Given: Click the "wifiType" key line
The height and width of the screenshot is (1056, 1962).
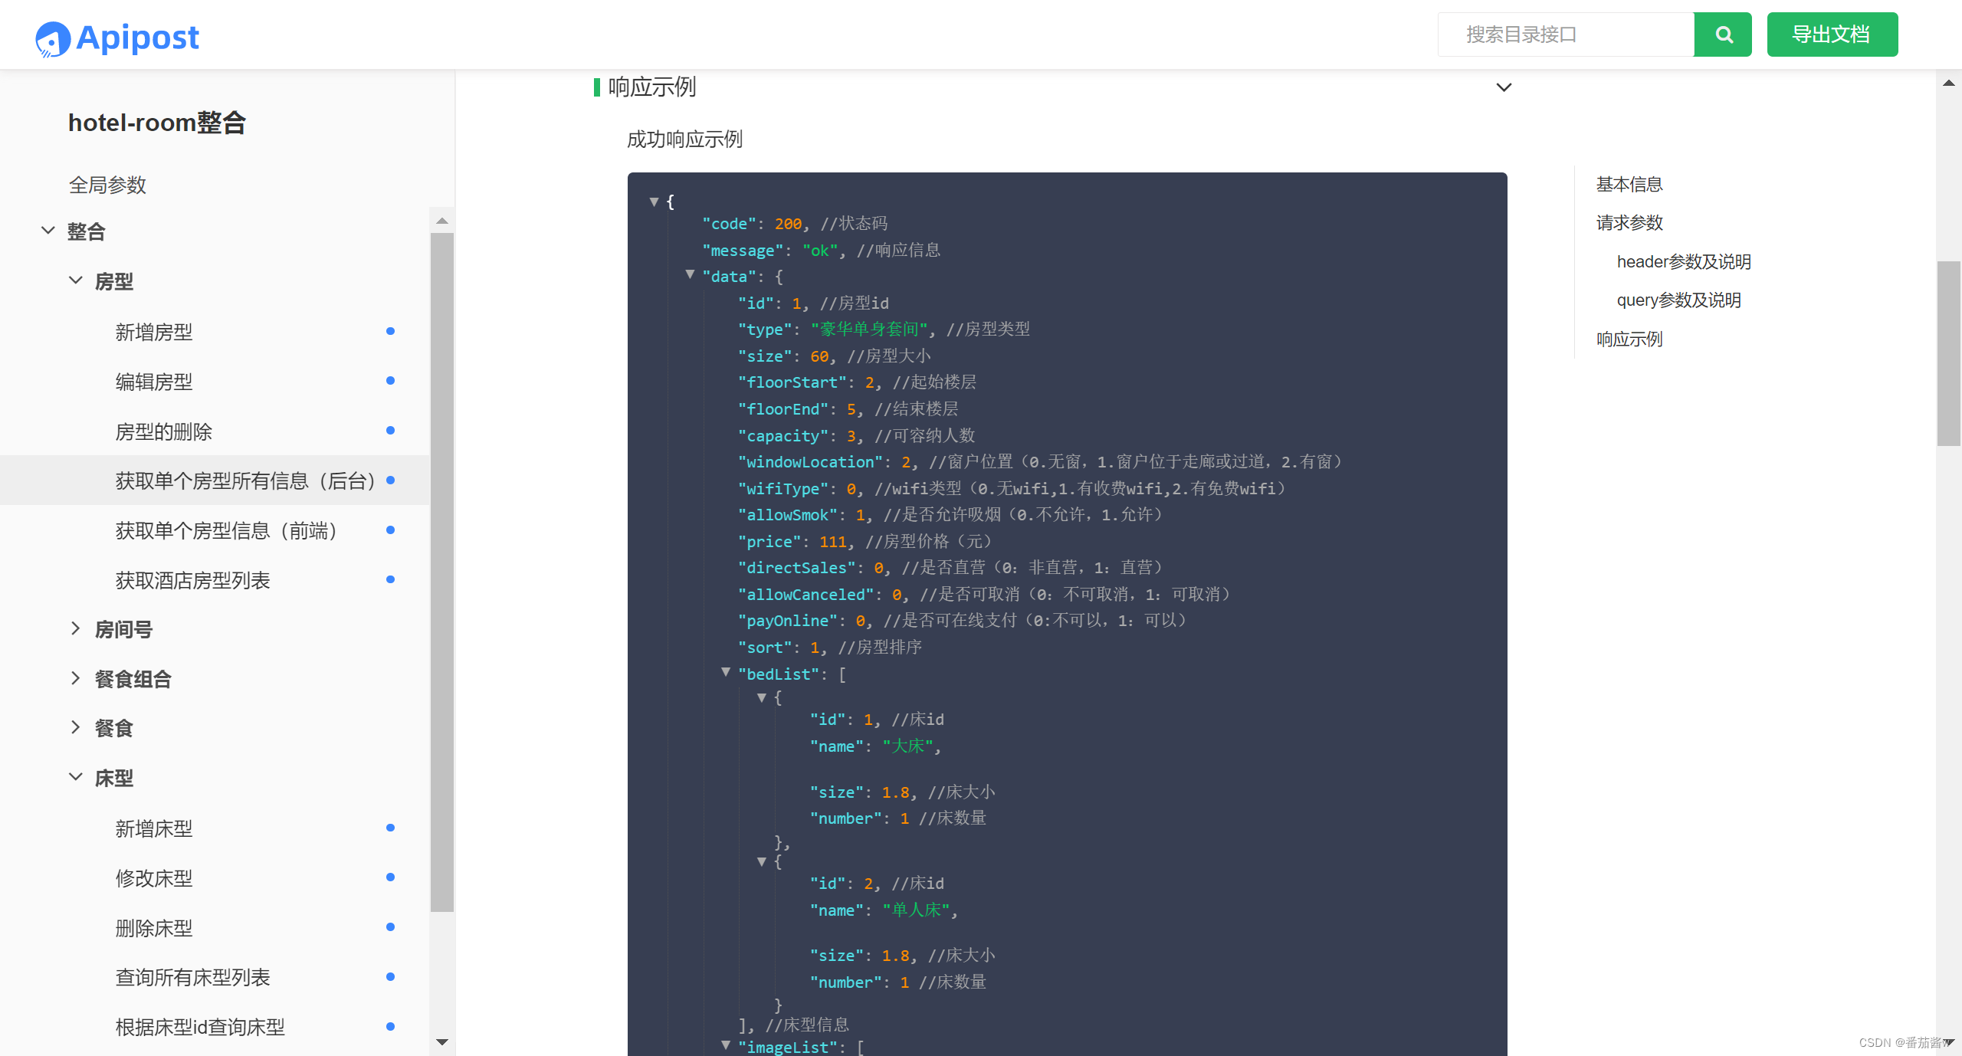Looking at the screenshot, I should [1012, 489].
